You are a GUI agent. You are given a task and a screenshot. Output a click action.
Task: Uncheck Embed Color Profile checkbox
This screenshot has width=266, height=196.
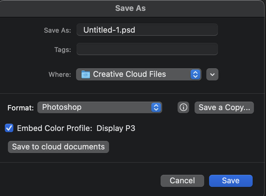9,128
